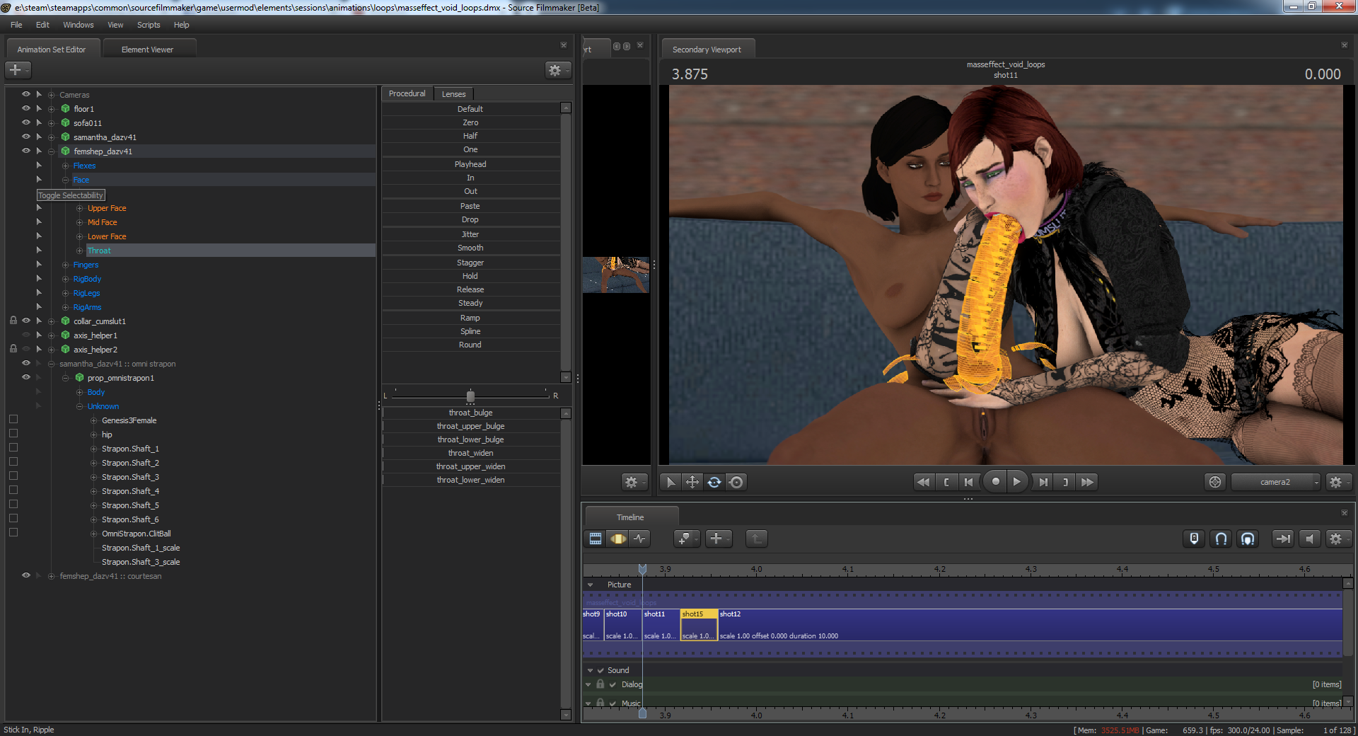Tick the checkbox beside Genesis3Female

[x=13, y=420]
